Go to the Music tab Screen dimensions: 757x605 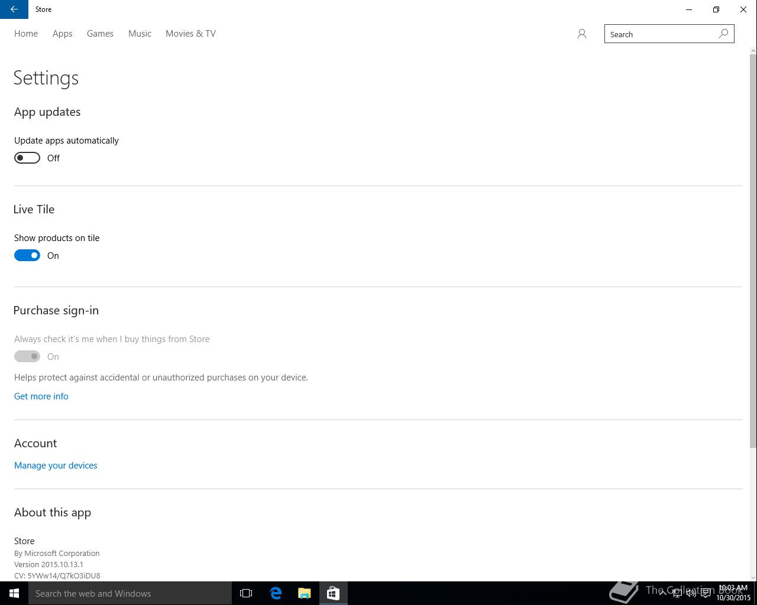(x=140, y=34)
